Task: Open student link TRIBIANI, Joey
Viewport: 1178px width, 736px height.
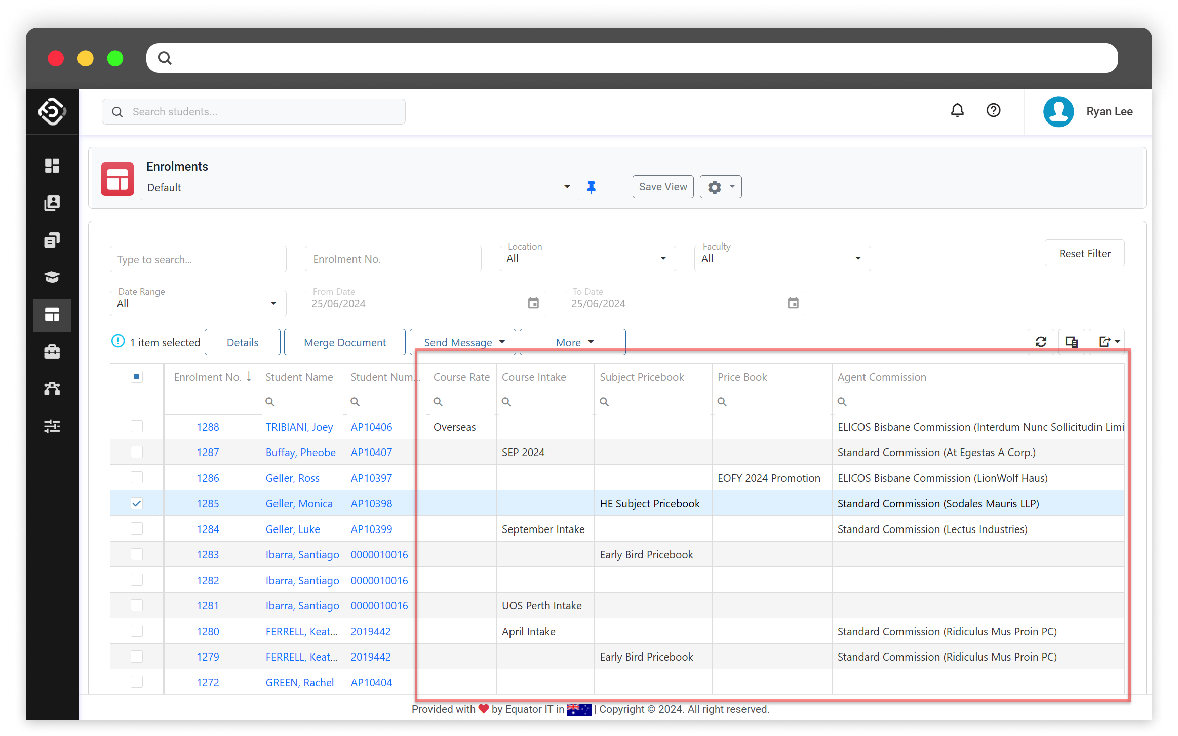Action: click(x=299, y=427)
